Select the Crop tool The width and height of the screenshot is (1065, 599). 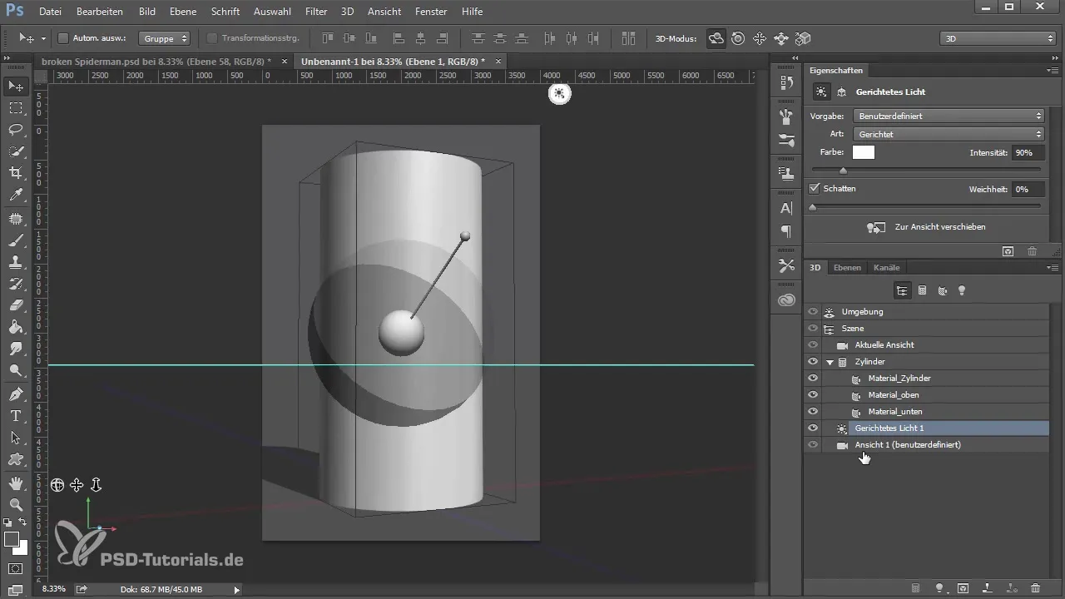[16, 173]
